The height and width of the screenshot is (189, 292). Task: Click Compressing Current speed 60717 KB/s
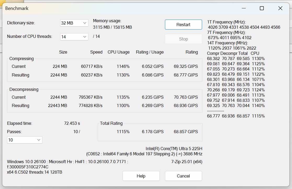[91, 66]
